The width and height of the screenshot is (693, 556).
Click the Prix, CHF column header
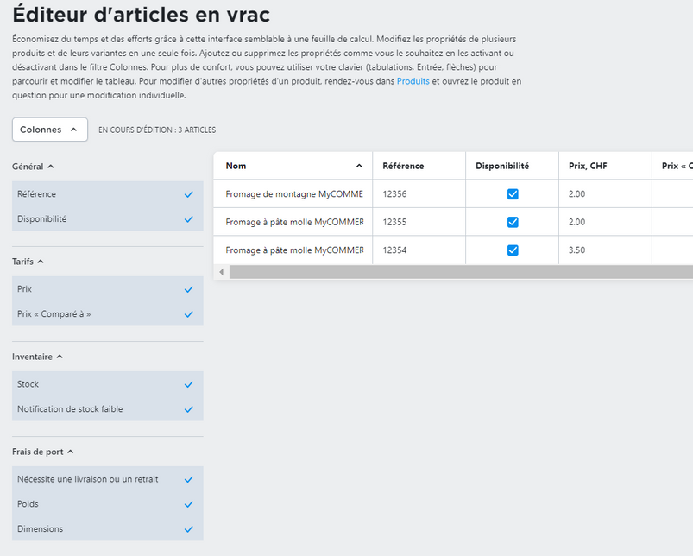606,166
